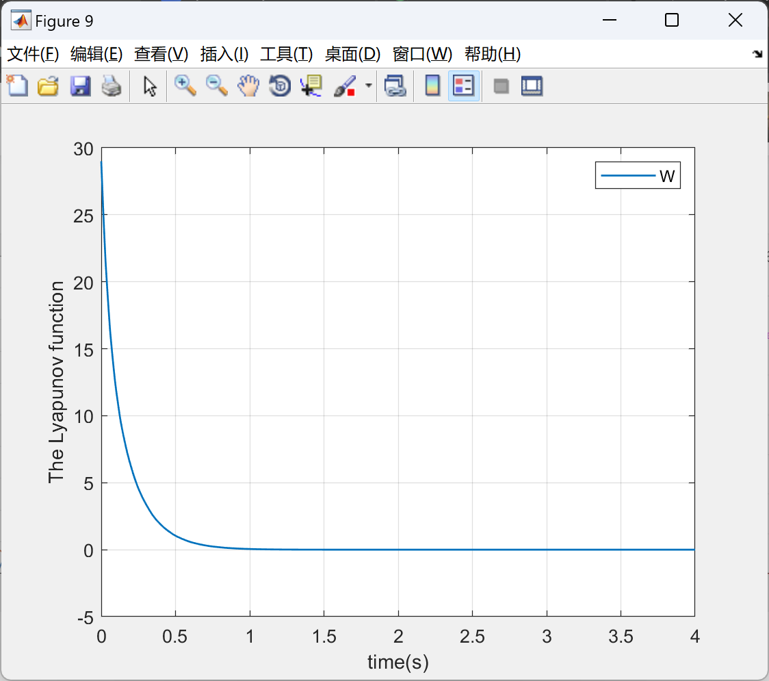Click the Brush data tool
The image size is (769, 681).
point(345,86)
